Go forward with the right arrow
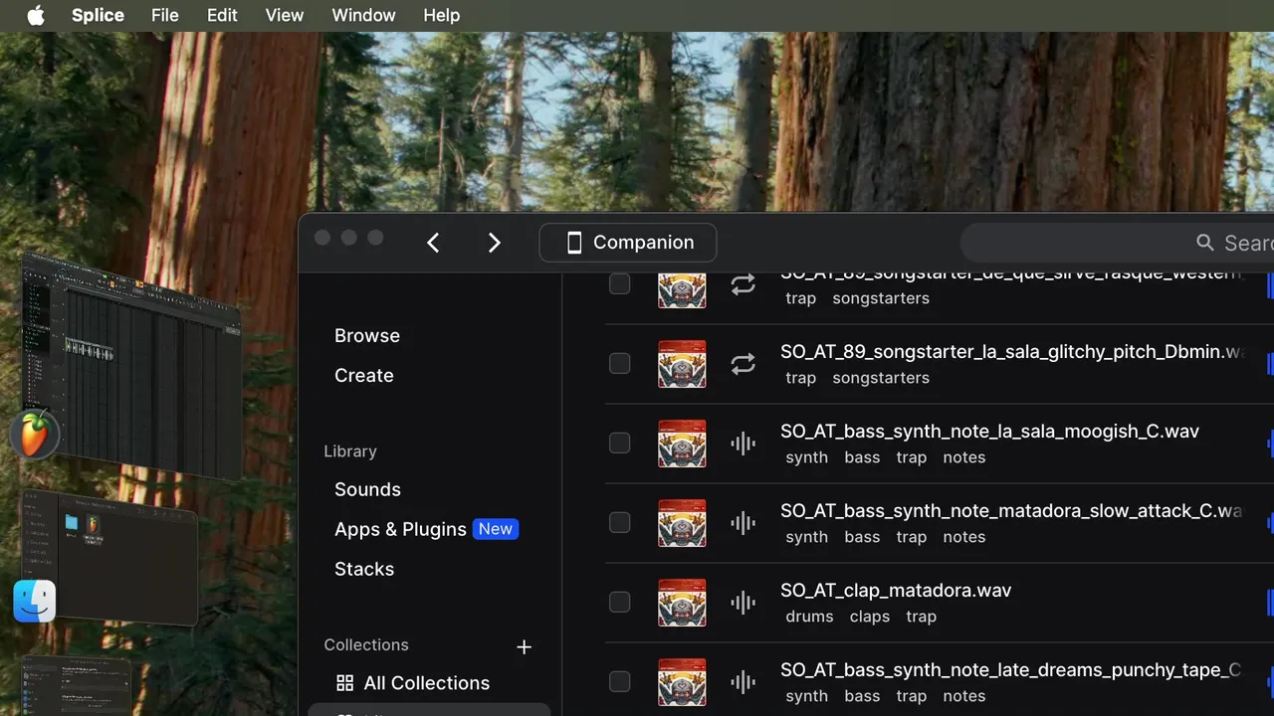Image resolution: width=1274 pixels, height=716 pixels. coord(495,243)
